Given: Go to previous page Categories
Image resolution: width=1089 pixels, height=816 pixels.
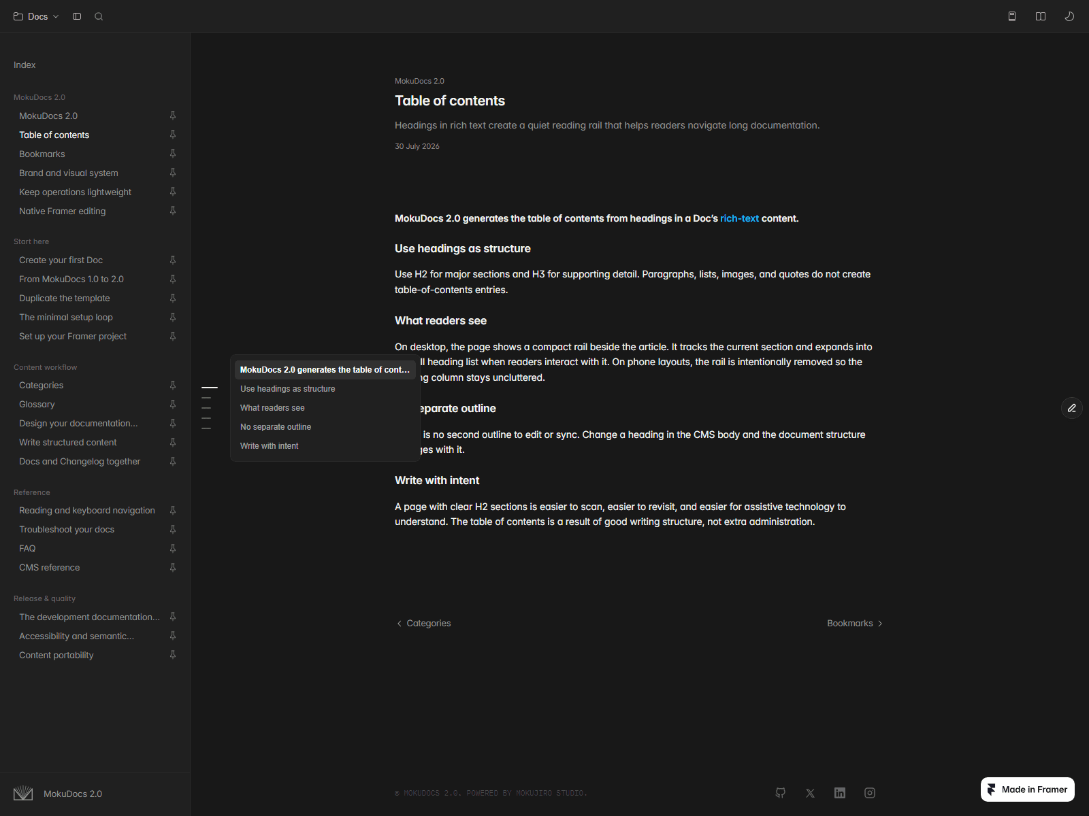Looking at the screenshot, I should [x=423, y=623].
